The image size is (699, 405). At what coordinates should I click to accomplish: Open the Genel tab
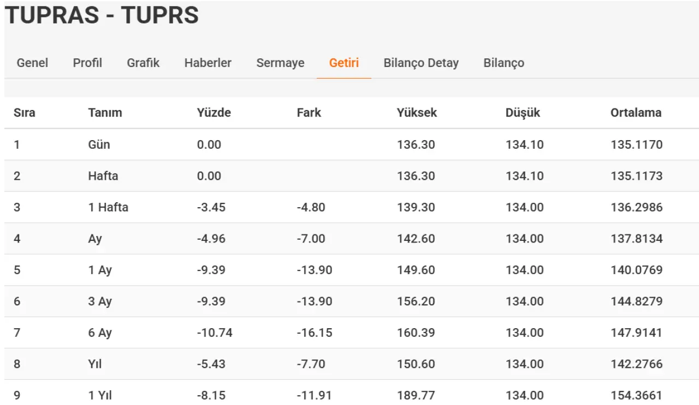(32, 63)
